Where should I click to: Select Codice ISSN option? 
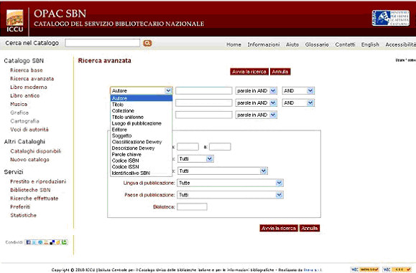(141, 167)
